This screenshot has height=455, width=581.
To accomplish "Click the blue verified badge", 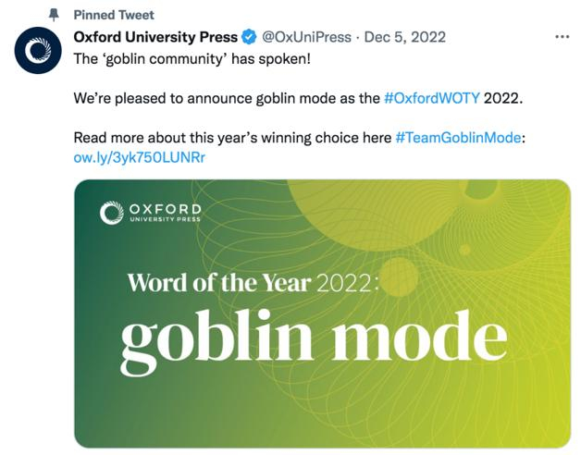I will [x=249, y=38].
